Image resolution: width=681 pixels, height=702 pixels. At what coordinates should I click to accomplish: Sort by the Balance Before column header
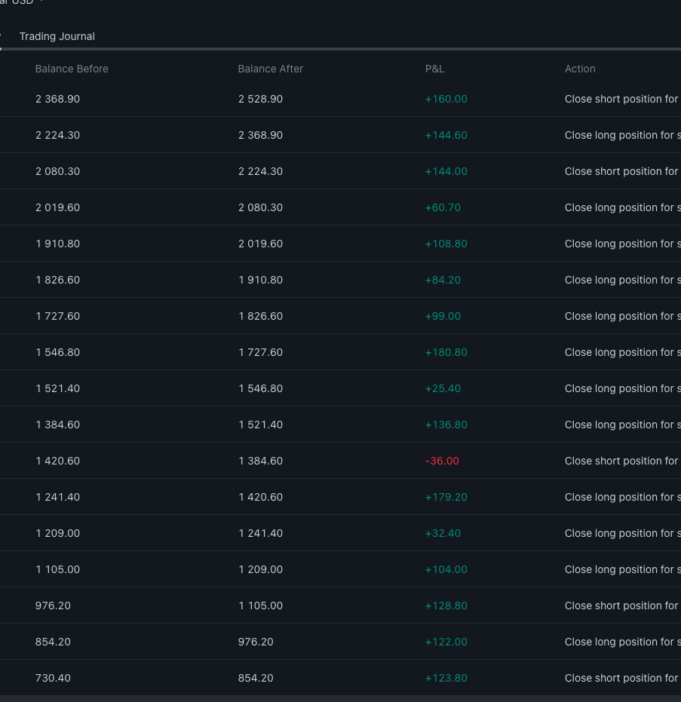pyautogui.click(x=72, y=68)
